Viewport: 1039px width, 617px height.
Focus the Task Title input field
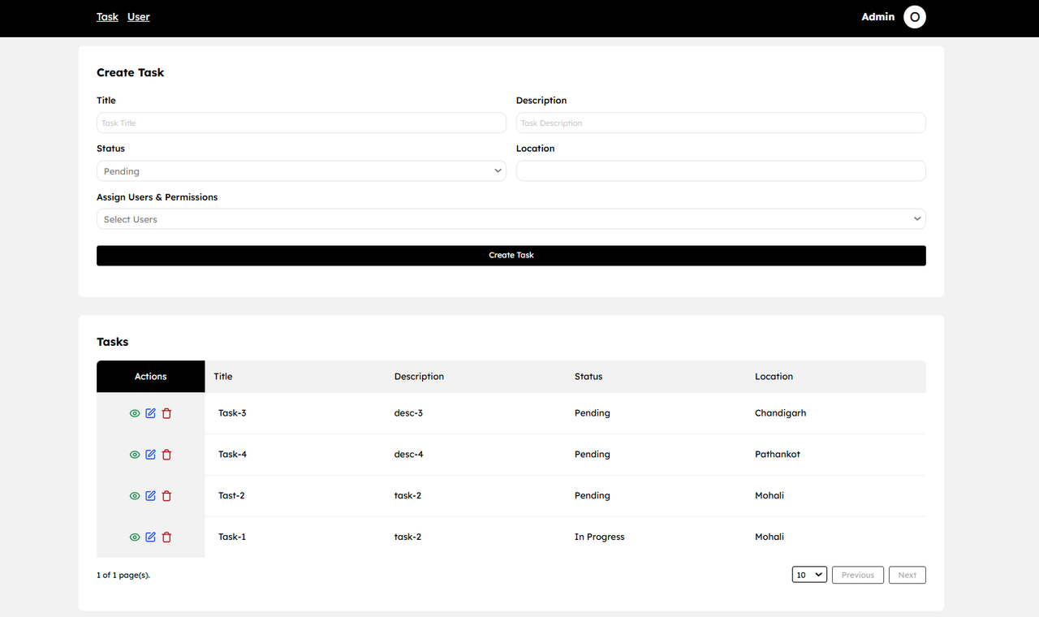pyautogui.click(x=301, y=123)
